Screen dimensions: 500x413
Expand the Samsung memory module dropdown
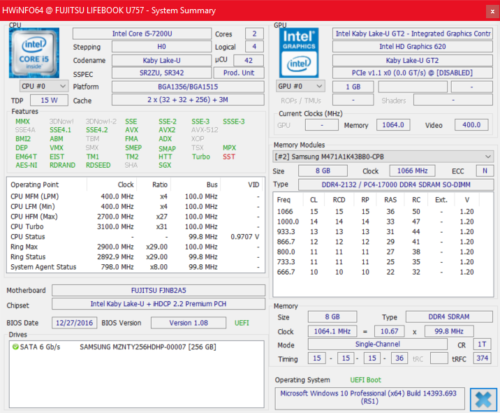click(x=487, y=157)
